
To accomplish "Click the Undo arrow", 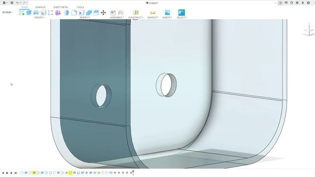I will (18, 3).
